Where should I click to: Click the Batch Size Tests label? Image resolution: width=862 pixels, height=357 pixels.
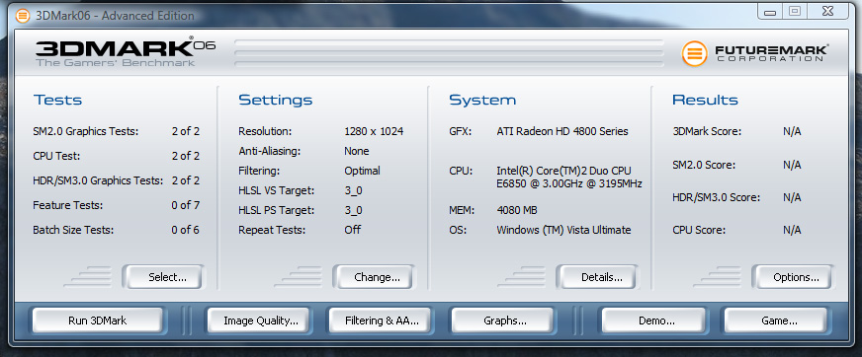[x=73, y=230]
